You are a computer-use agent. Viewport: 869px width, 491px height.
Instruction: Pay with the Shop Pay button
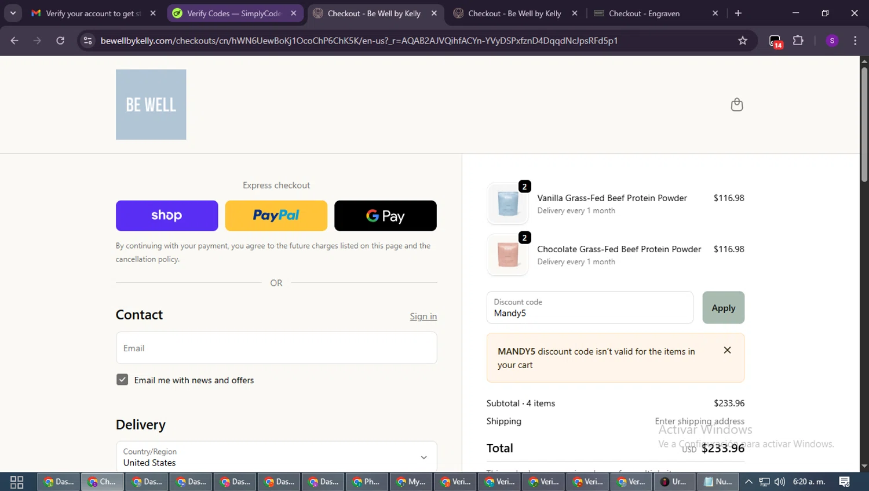[167, 216]
